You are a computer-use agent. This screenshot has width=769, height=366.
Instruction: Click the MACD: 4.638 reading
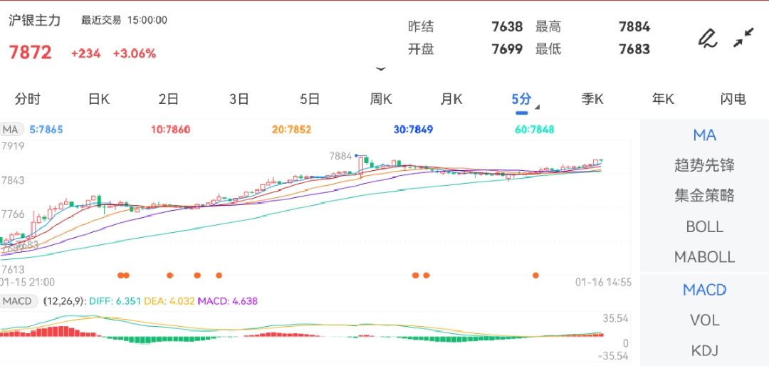click(x=228, y=300)
